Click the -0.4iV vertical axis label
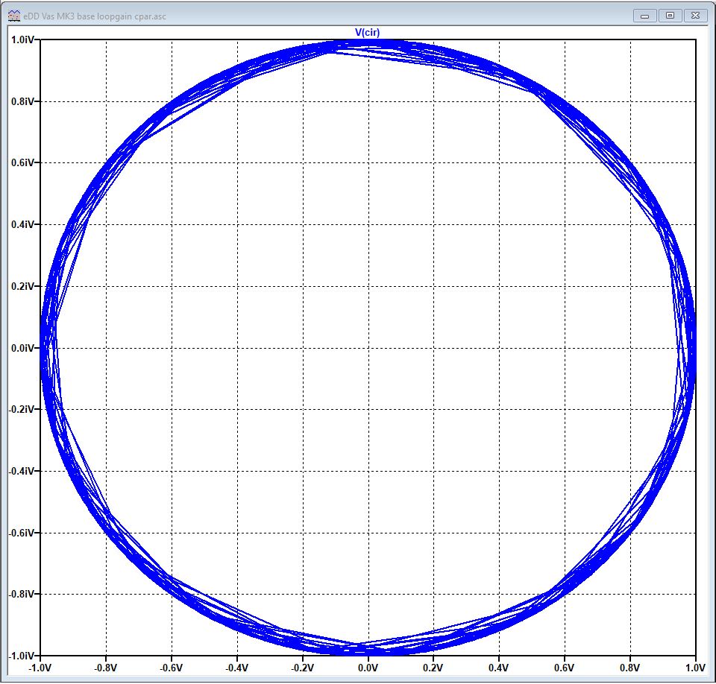The image size is (716, 684). tap(21, 471)
